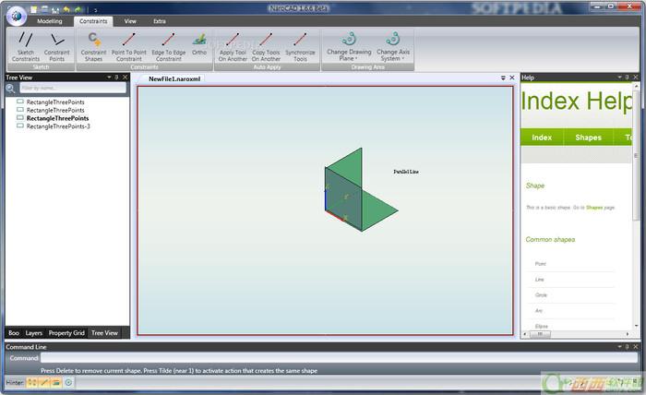
Task: Switch to the Layers panel tab
Action: tap(34, 333)
